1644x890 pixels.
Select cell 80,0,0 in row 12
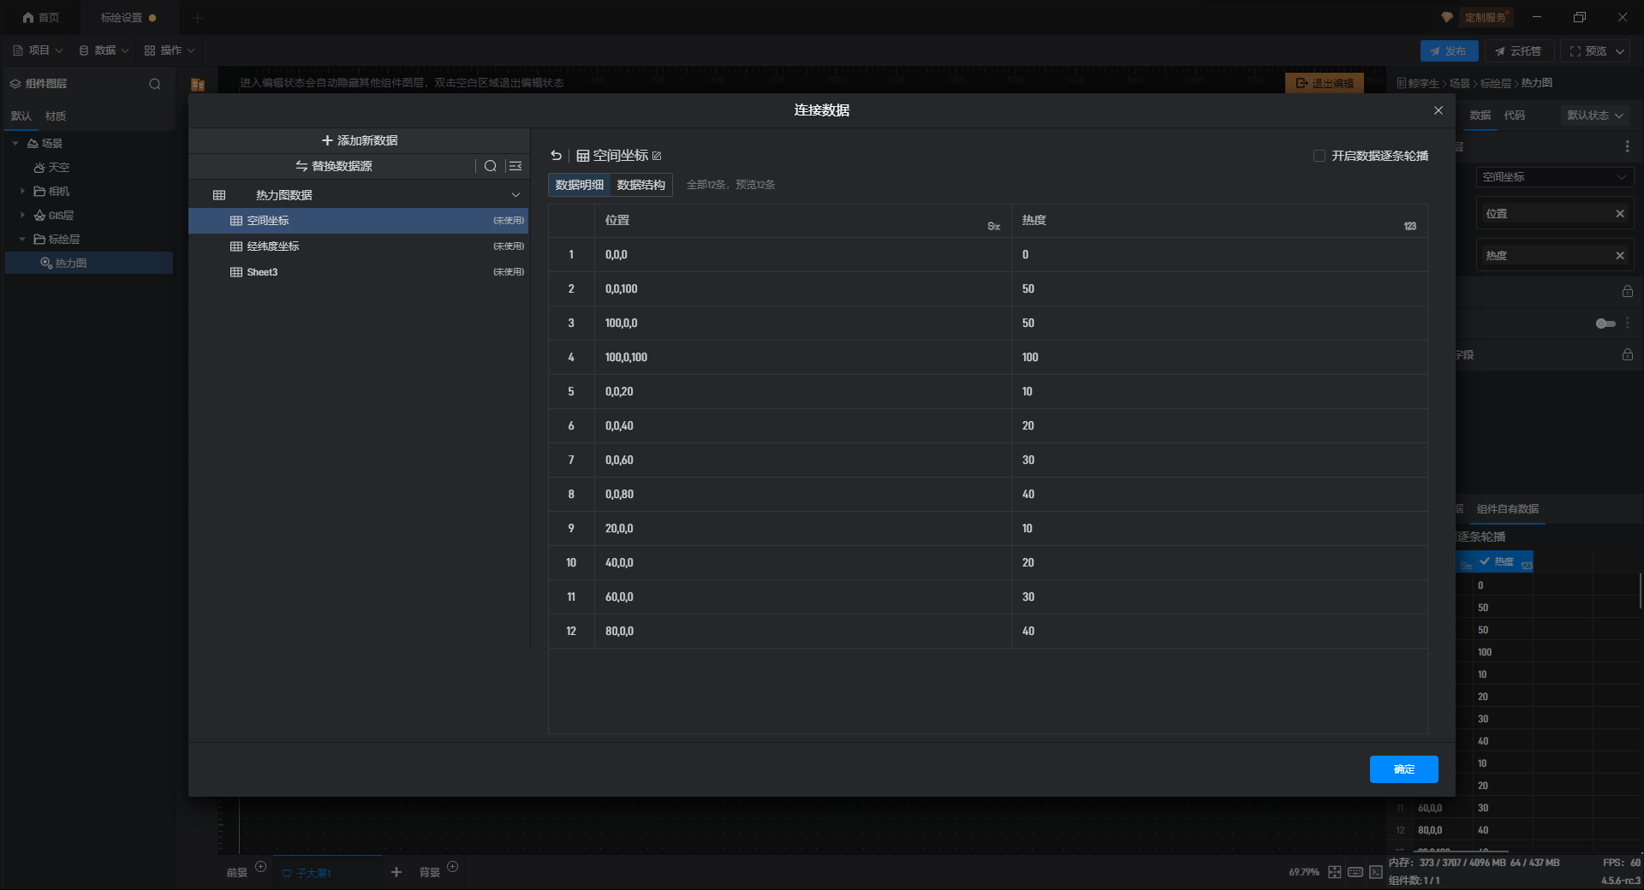pyautogui.click(x=803, y=632)
